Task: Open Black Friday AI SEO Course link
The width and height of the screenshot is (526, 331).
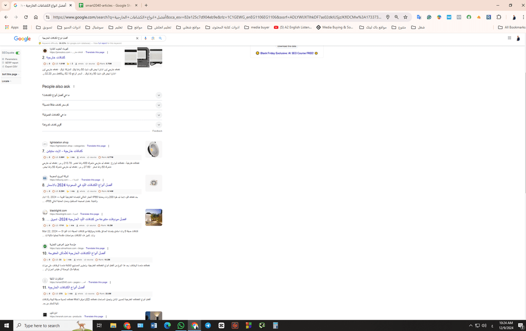Action: click(x=287, y=53)
